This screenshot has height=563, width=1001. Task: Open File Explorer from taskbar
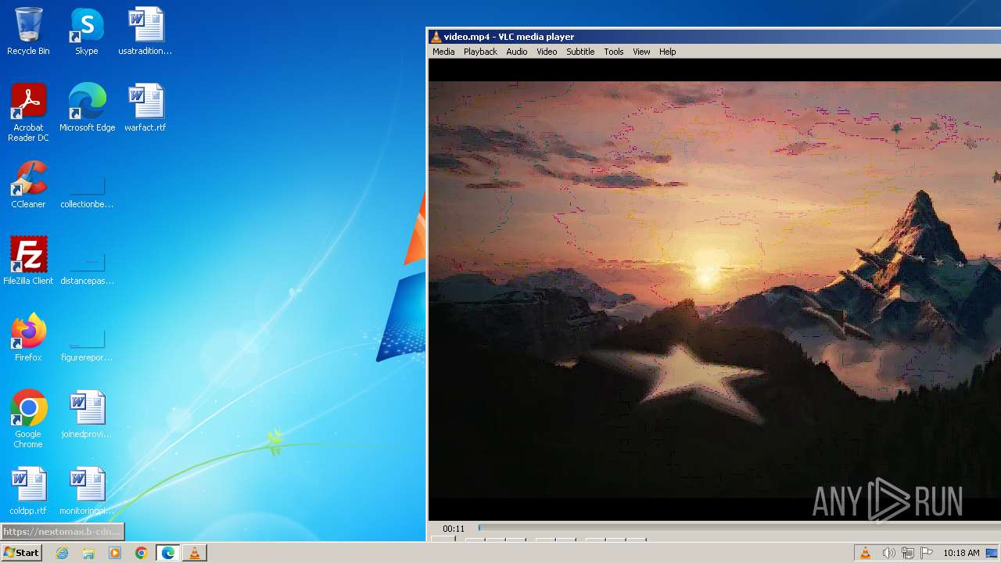[88, 553]
